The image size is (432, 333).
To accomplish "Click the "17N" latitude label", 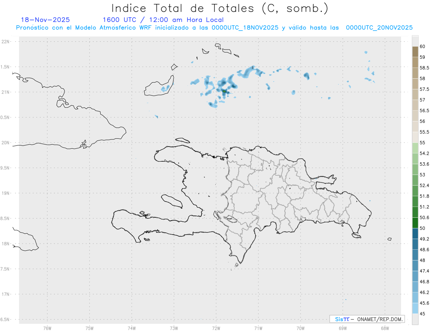I will [x=6, y=294].
